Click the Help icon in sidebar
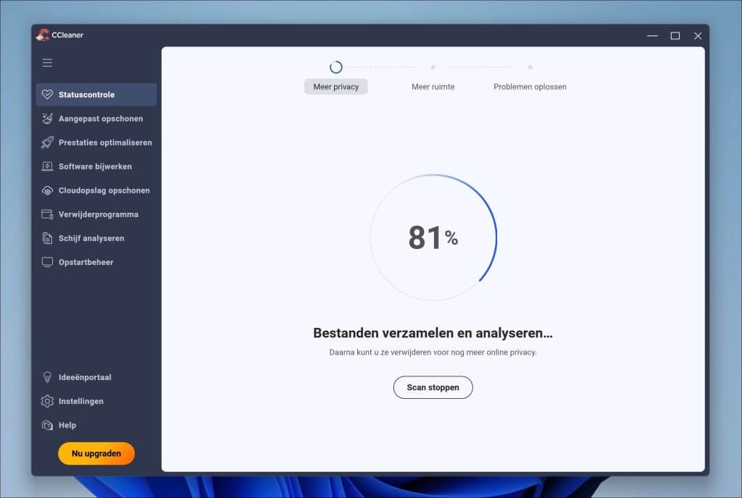This screenshot has height=498, width=742. (47, 425)
